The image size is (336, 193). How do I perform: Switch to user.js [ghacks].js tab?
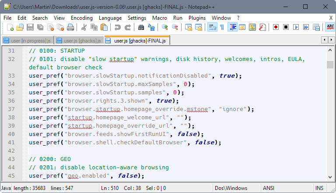[x=79, y=41]
